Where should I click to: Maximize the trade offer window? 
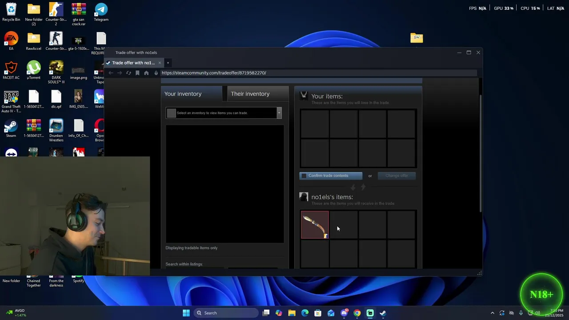point(469,52)
